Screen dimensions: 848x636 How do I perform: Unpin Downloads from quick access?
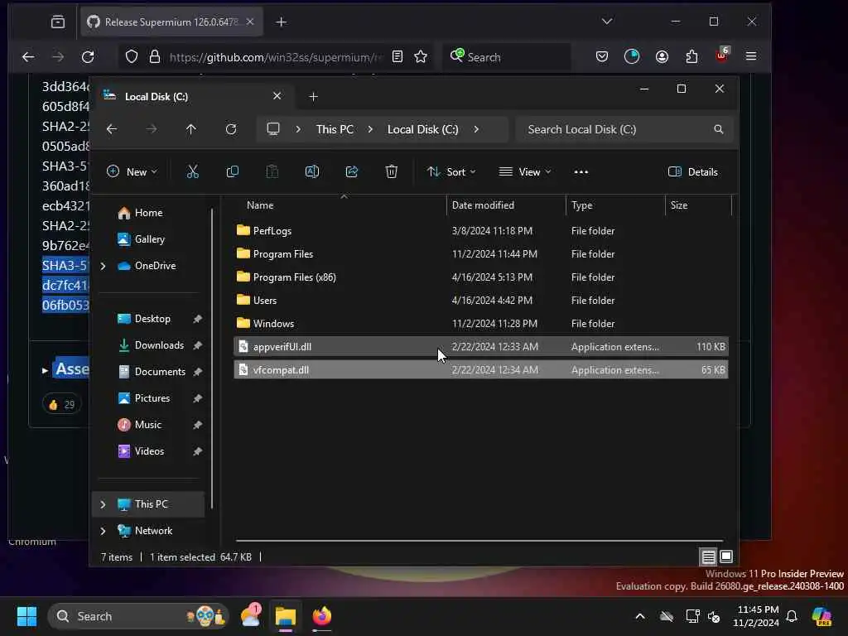(197, 345)
